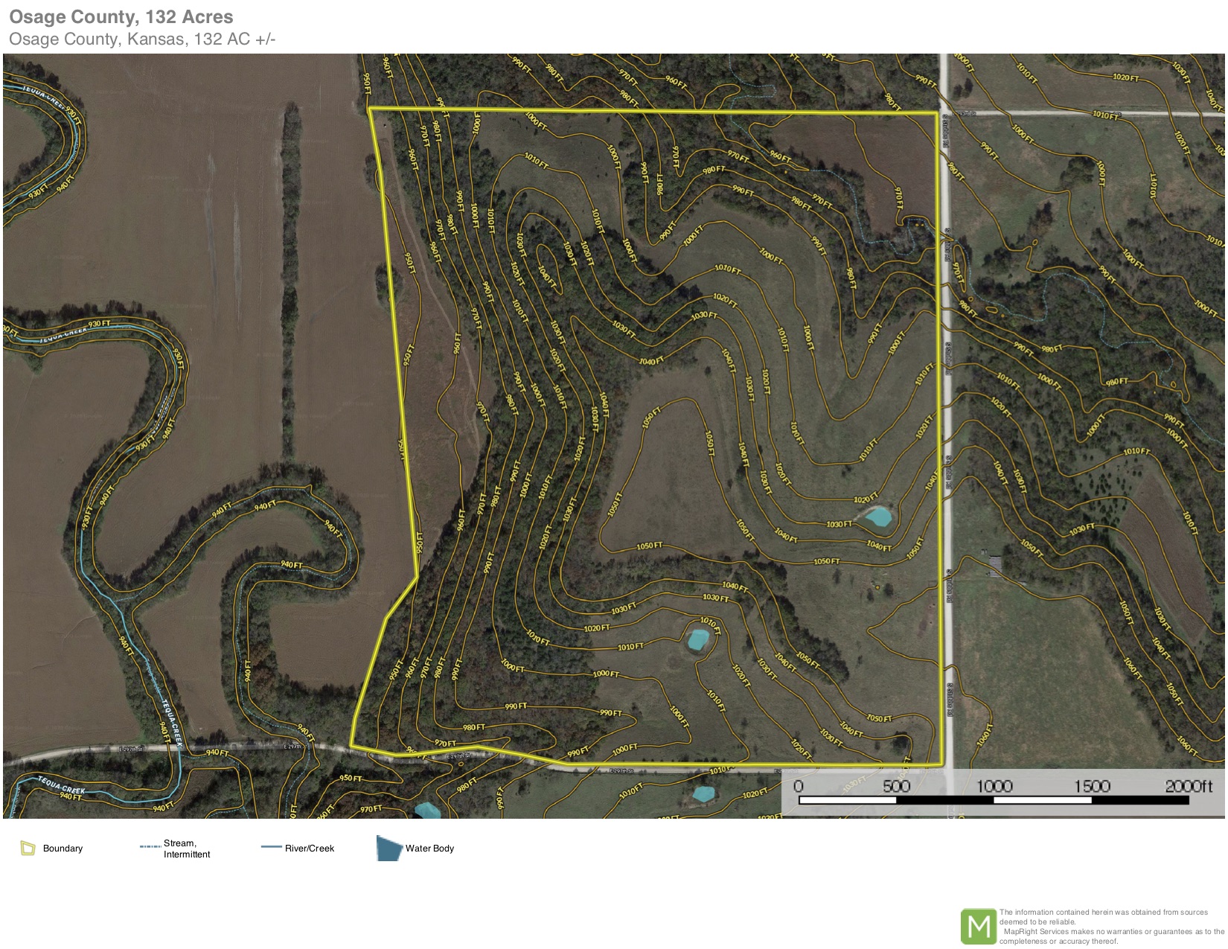This screenshot has height=949, width=1228.
Task: Click the 2000ft mark on the scale bar
Action: click(1188, 787)
